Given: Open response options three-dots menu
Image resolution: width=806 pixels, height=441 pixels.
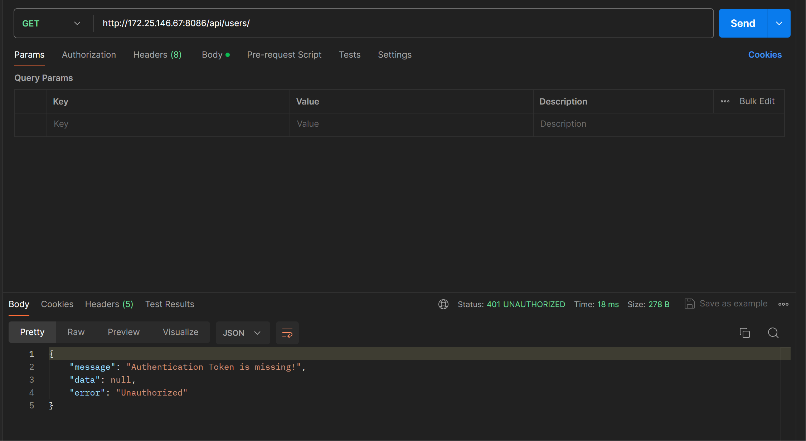Looking at the screenshot, I should click(783, 304).
